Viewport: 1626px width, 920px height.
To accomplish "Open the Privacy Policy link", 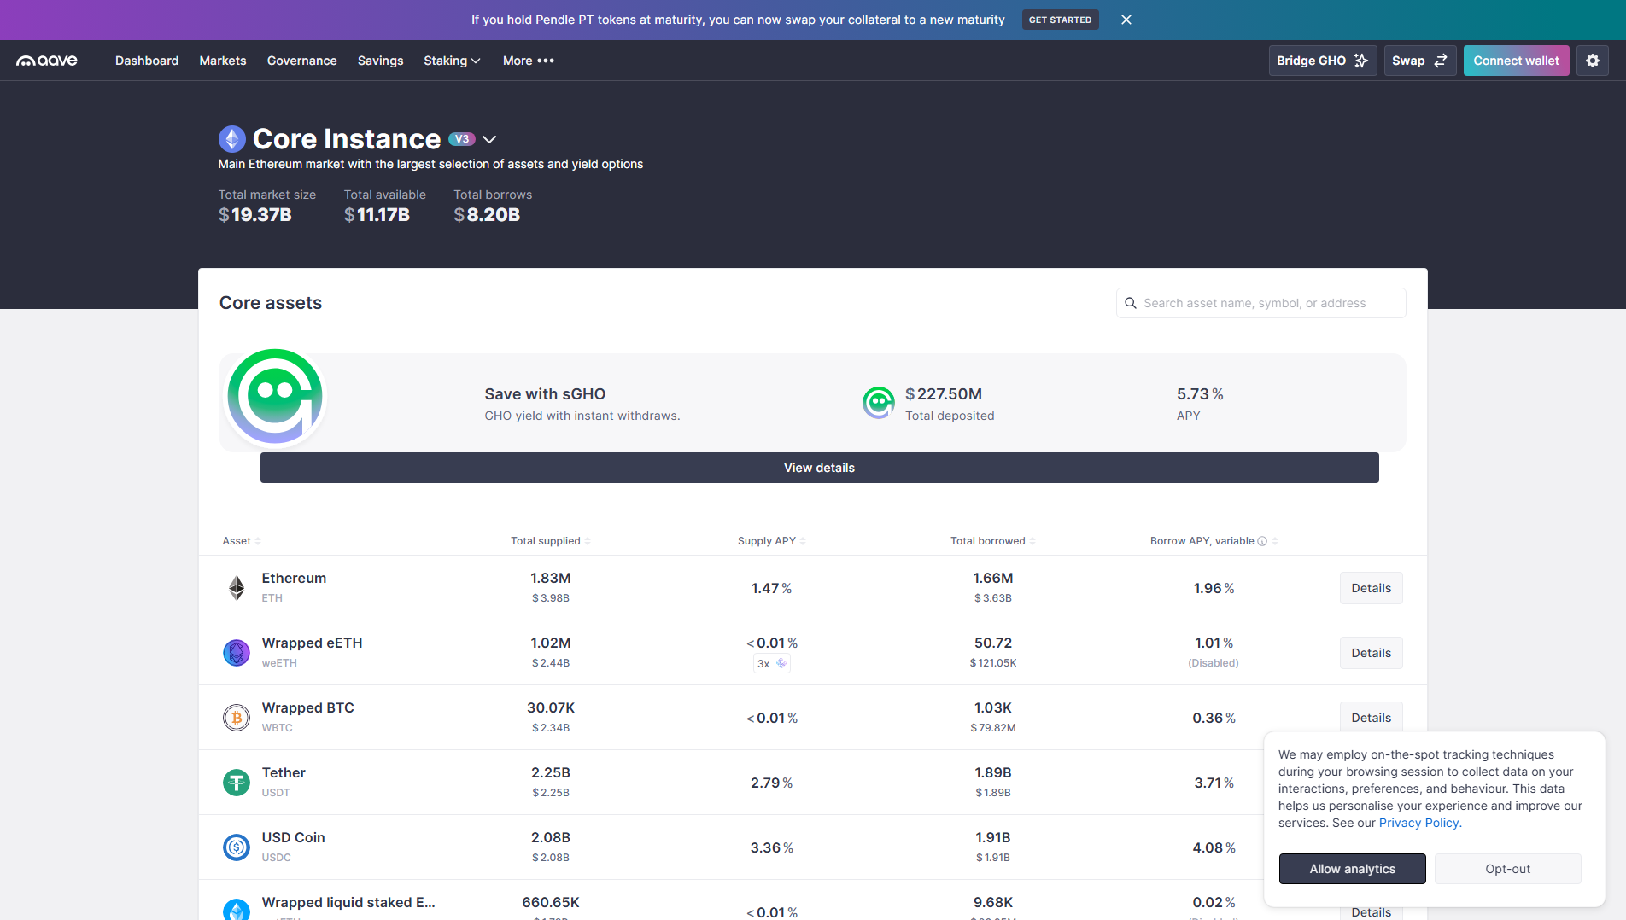I will [1419, 823].
